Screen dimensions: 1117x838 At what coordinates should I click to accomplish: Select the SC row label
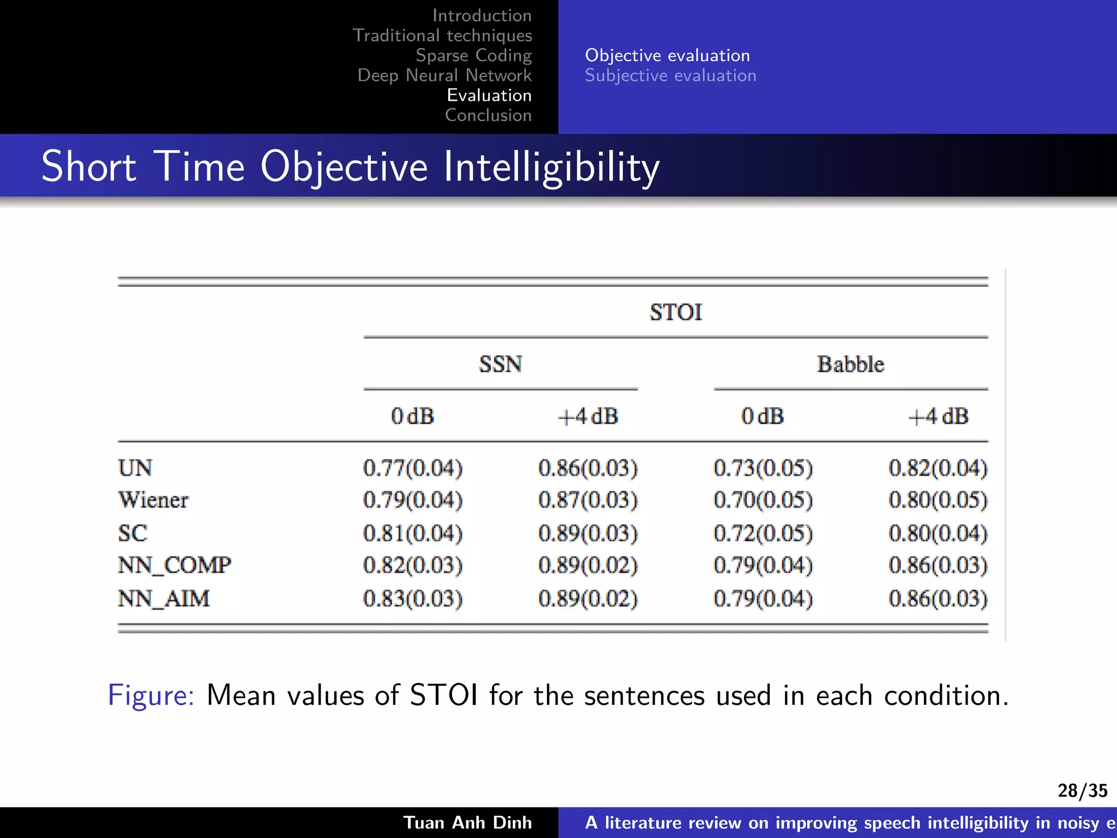[133, 533]
